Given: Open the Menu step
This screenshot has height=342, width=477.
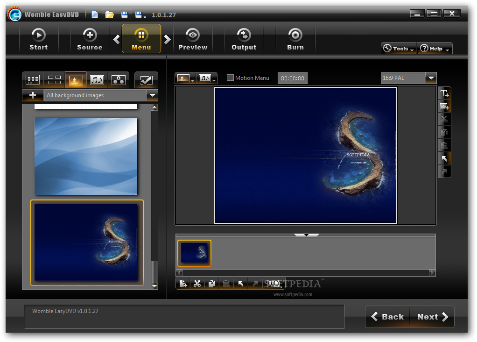Looking at the screenshot, I should [141, 39].
